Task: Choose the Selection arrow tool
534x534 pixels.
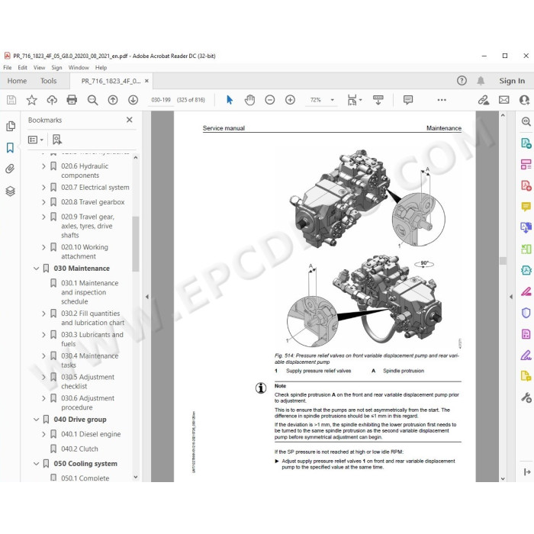Action: [x=230, y=100]
